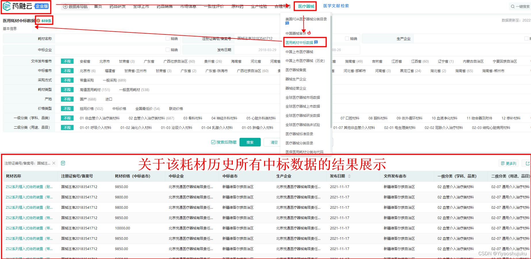Select 医疗器械标准目录 from the menu
Viewport: 531px width, 259px height.
pyautogui.click(x=299, y=134)
